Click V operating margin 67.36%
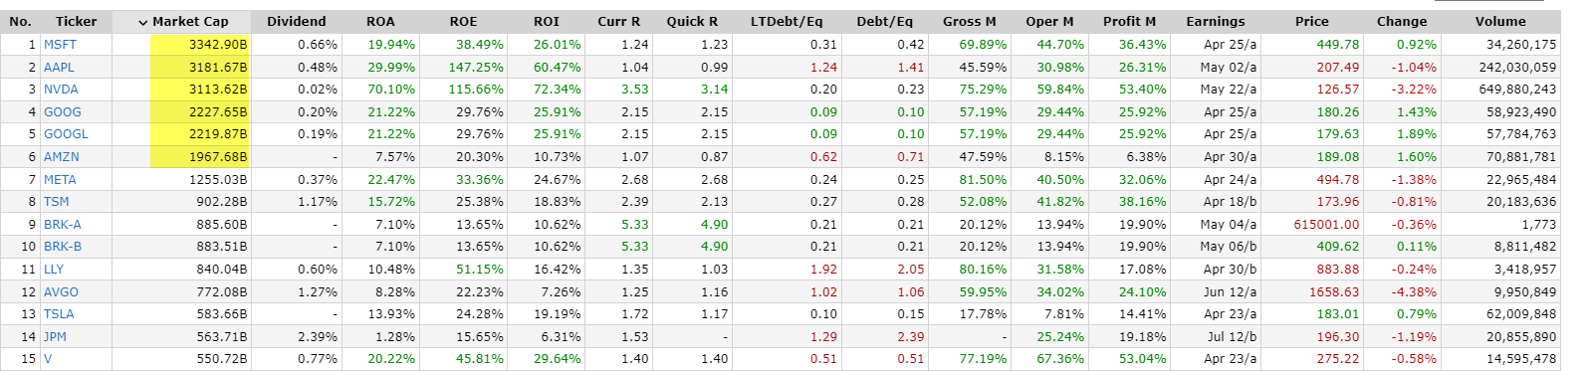The image size is (1585, 371). click(x=1060, y=359)
